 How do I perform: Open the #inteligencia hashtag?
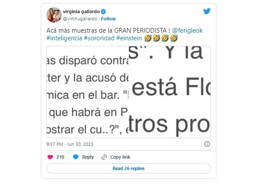[64, 38]
